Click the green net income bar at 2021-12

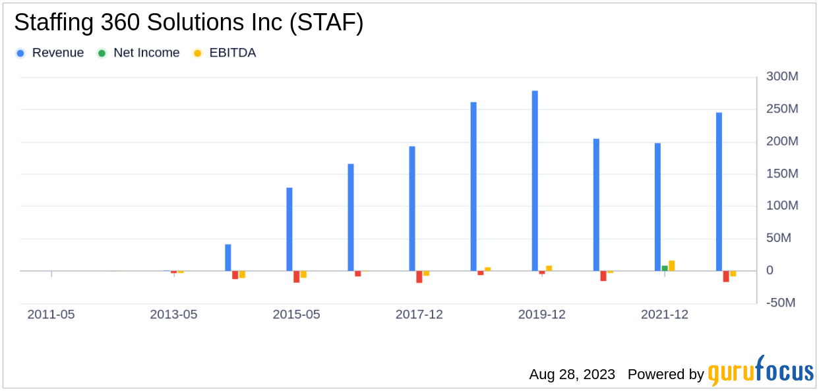(x=665, y=268)
